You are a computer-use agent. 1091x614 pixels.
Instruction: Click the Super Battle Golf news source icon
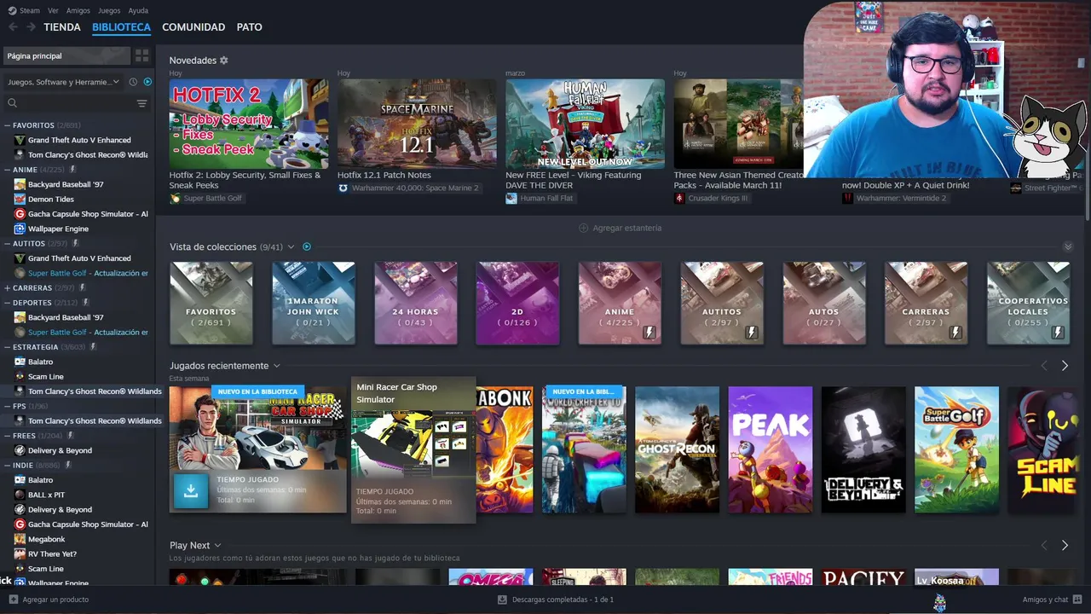175,198
